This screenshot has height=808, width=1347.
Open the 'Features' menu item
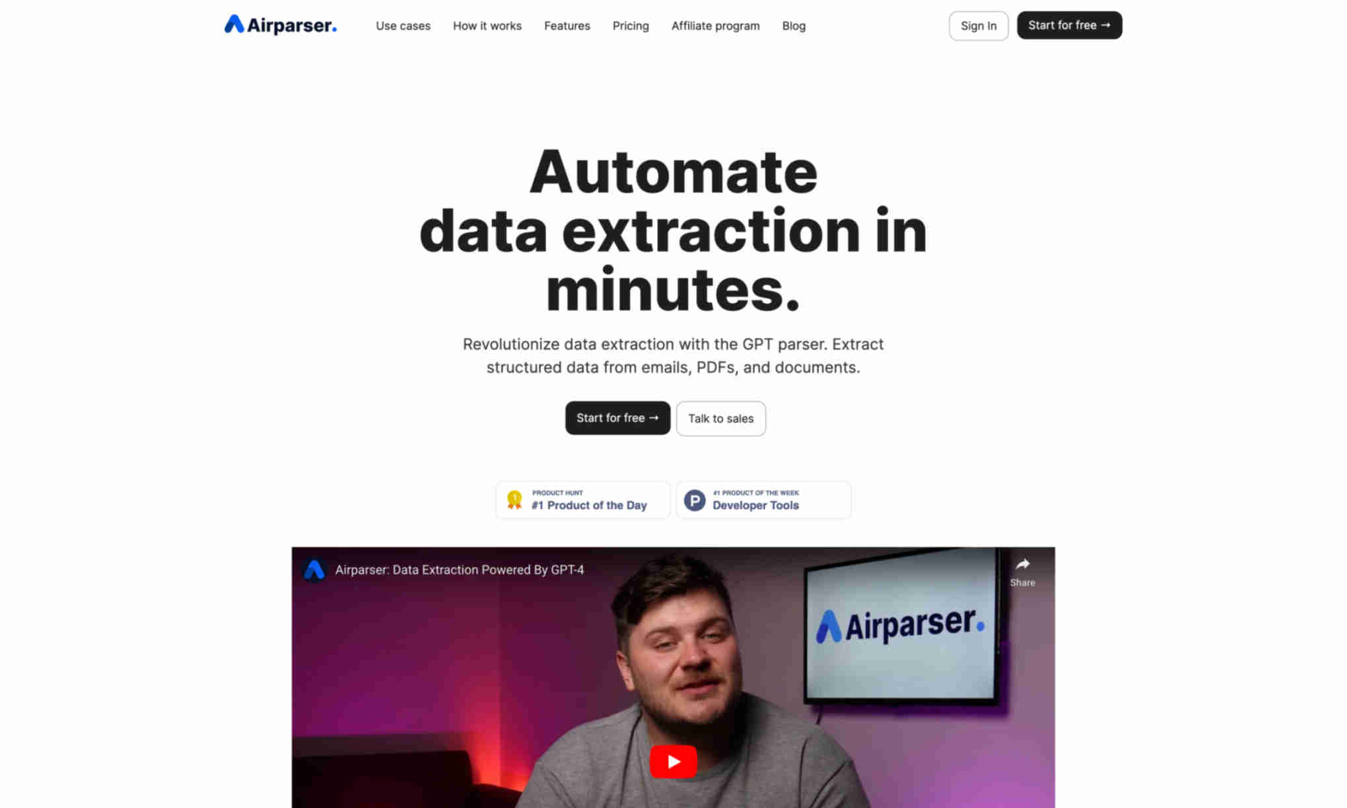567,26
